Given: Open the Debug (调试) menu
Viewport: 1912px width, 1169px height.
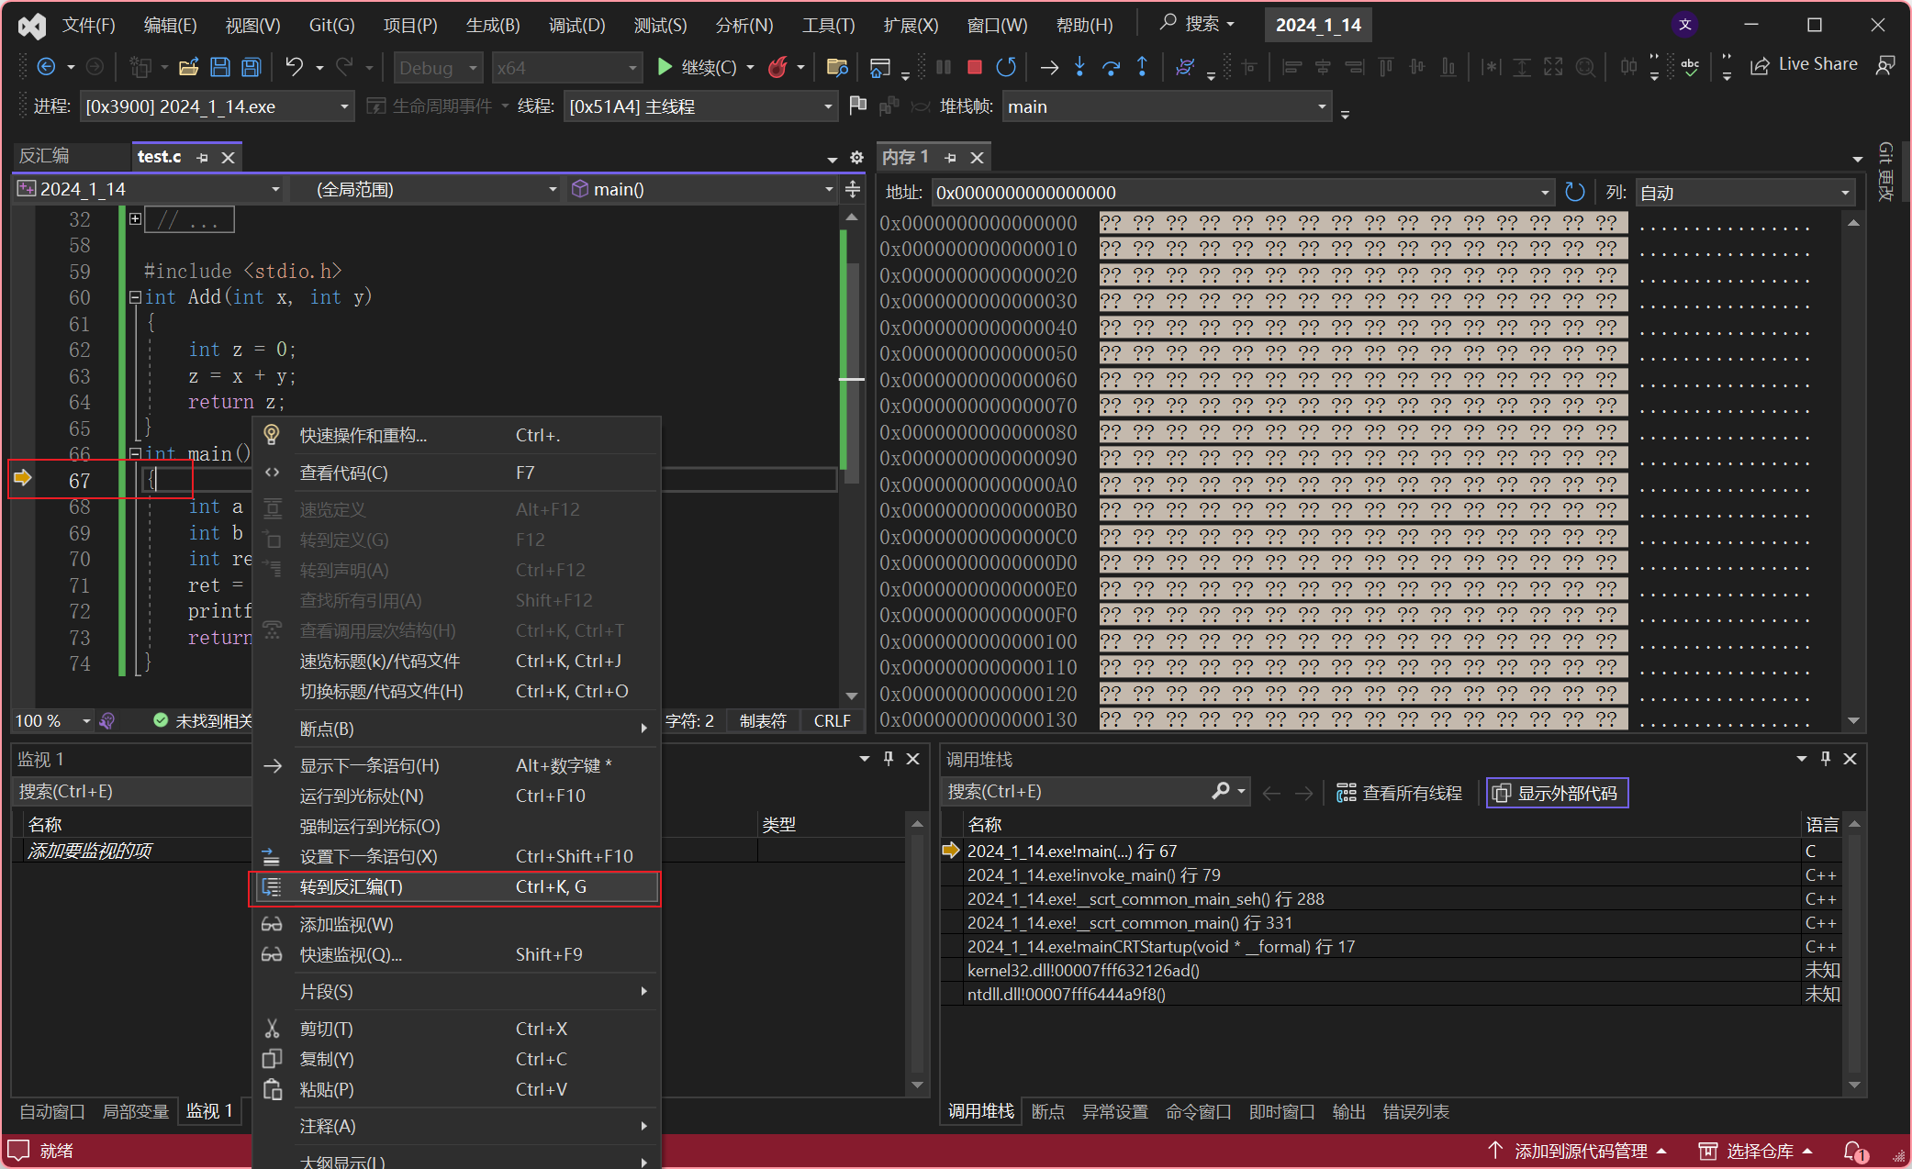Looking at the screenshot, I should 576,25.
